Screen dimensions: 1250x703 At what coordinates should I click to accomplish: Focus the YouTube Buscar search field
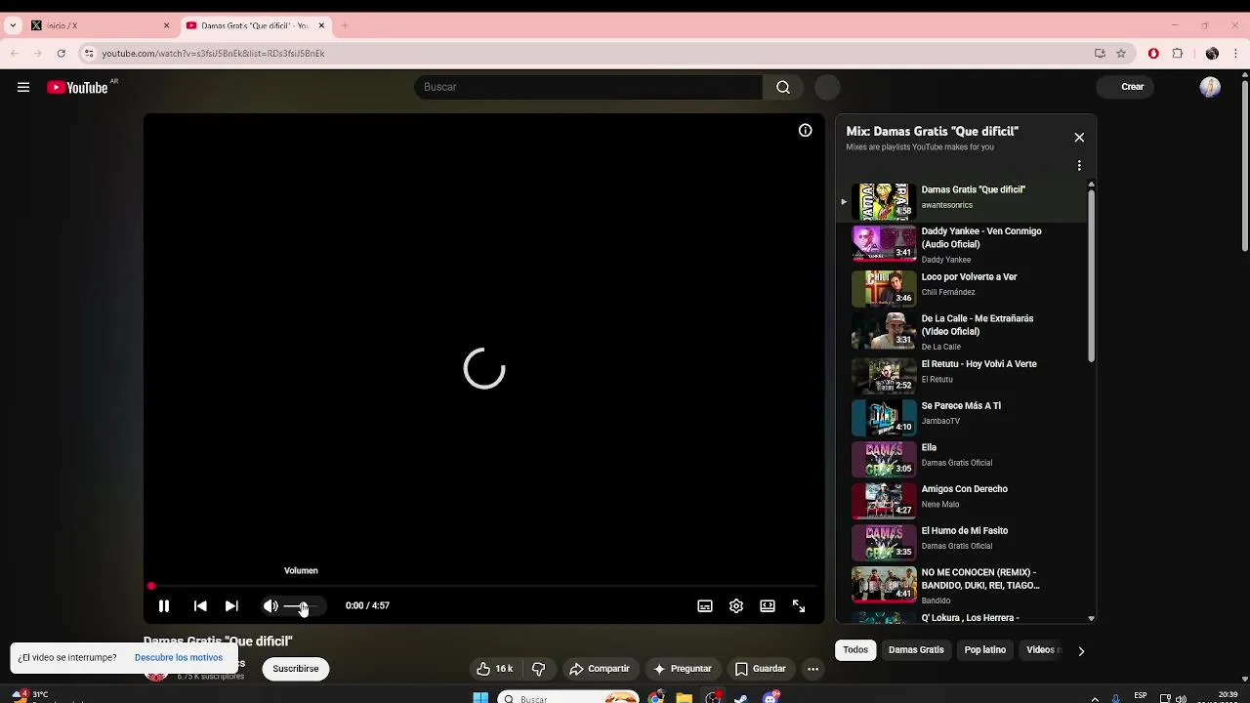pos(588,87)
